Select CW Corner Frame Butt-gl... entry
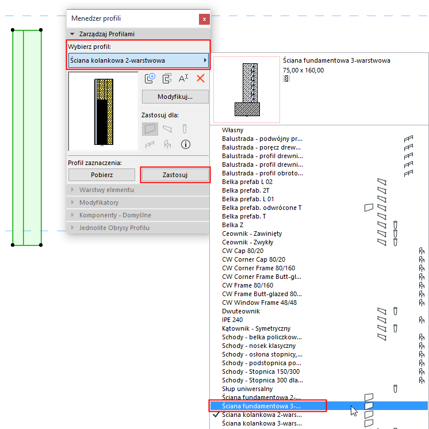 [319, 277]
